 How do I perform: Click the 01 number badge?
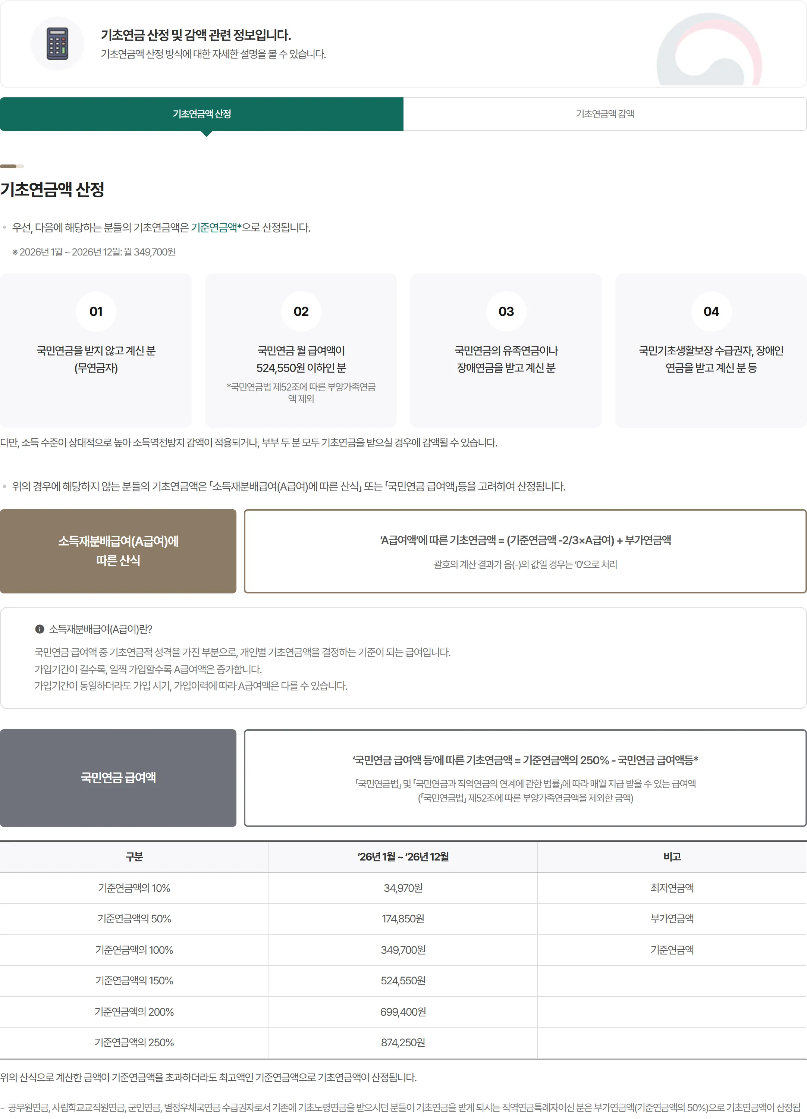[96, 311]
